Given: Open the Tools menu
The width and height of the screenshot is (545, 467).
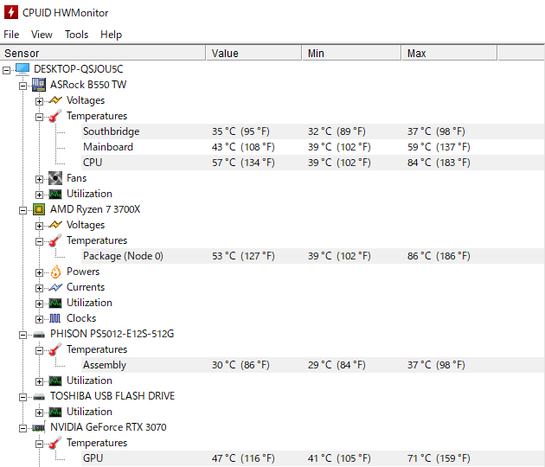Looking at the screenshot, I should (x=76, y=35).
